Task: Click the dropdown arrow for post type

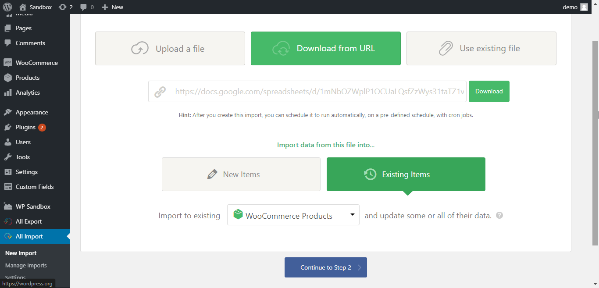Action: coord(353,214)
